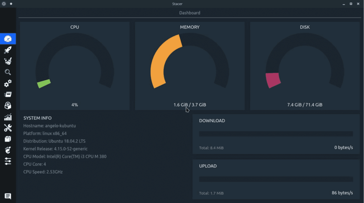Open Search magnifier icon in sidebar
The image size is (364, 203).
(x=8, y=72)
